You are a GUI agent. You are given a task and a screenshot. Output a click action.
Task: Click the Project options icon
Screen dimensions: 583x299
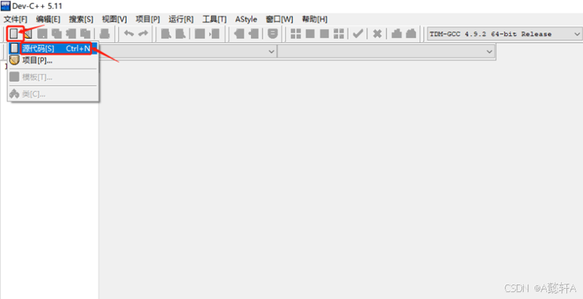[x=272, y=34]
